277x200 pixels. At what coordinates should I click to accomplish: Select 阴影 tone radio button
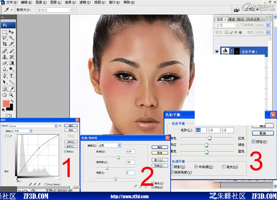point(172,167)
